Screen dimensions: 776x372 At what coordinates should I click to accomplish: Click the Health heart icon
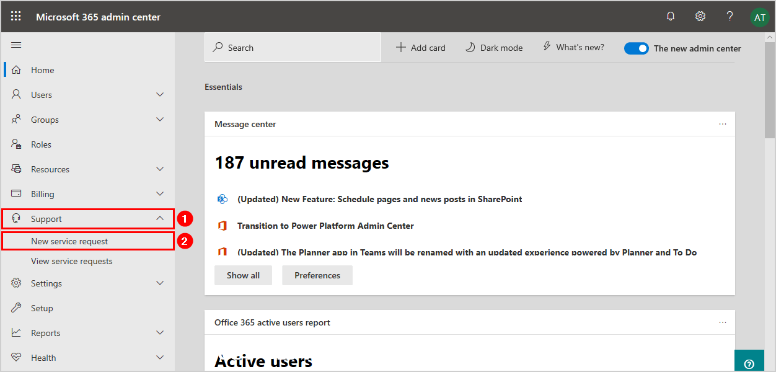click(x=17, y=358)
